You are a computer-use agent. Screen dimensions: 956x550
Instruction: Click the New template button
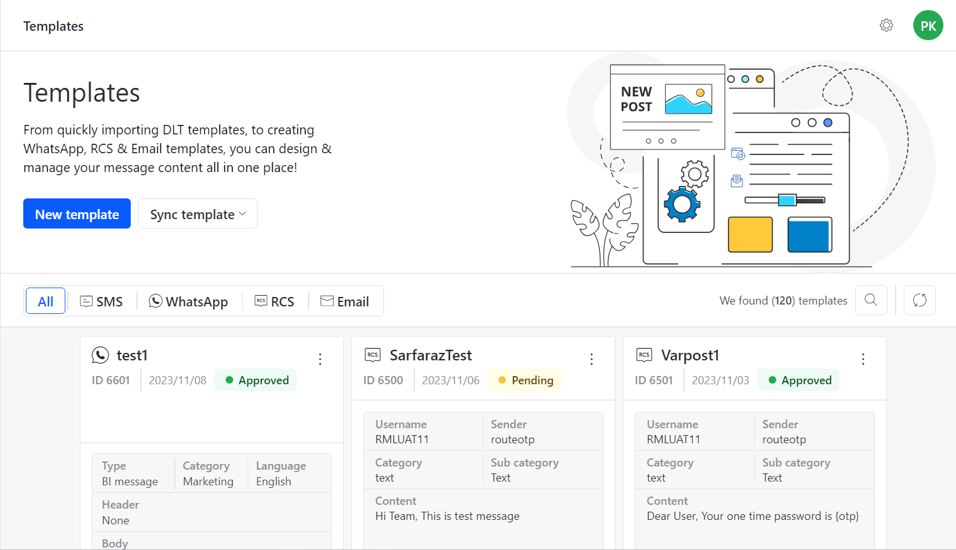(77, 214)
